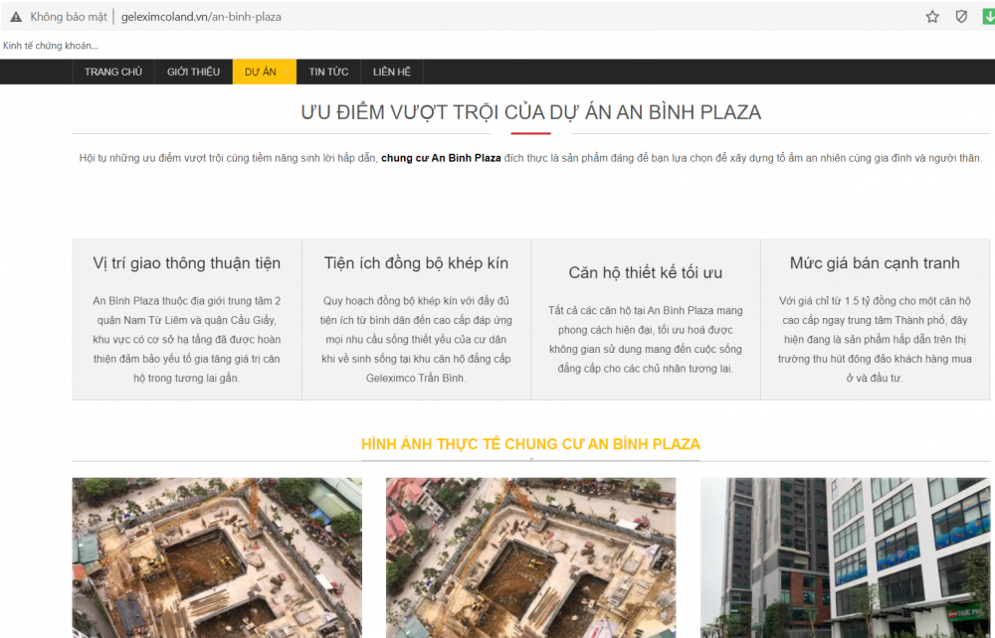This screenshot has height=638, width=995.
Task: Bookmark this page with the star icon
Action: point(932,17)
